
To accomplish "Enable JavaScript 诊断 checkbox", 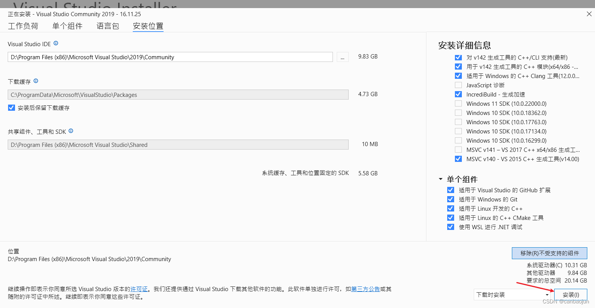I will click(x=458, y=85).
